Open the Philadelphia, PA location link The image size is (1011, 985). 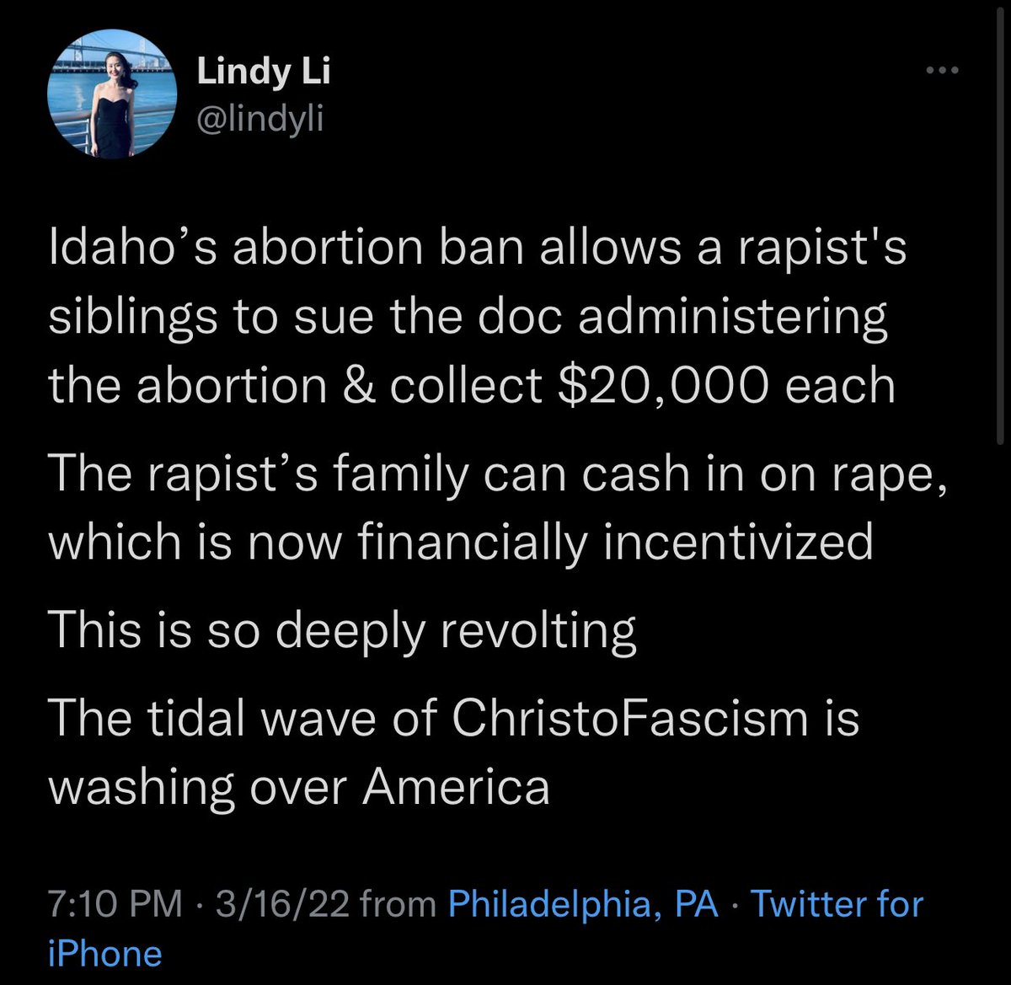coord(583,904)
